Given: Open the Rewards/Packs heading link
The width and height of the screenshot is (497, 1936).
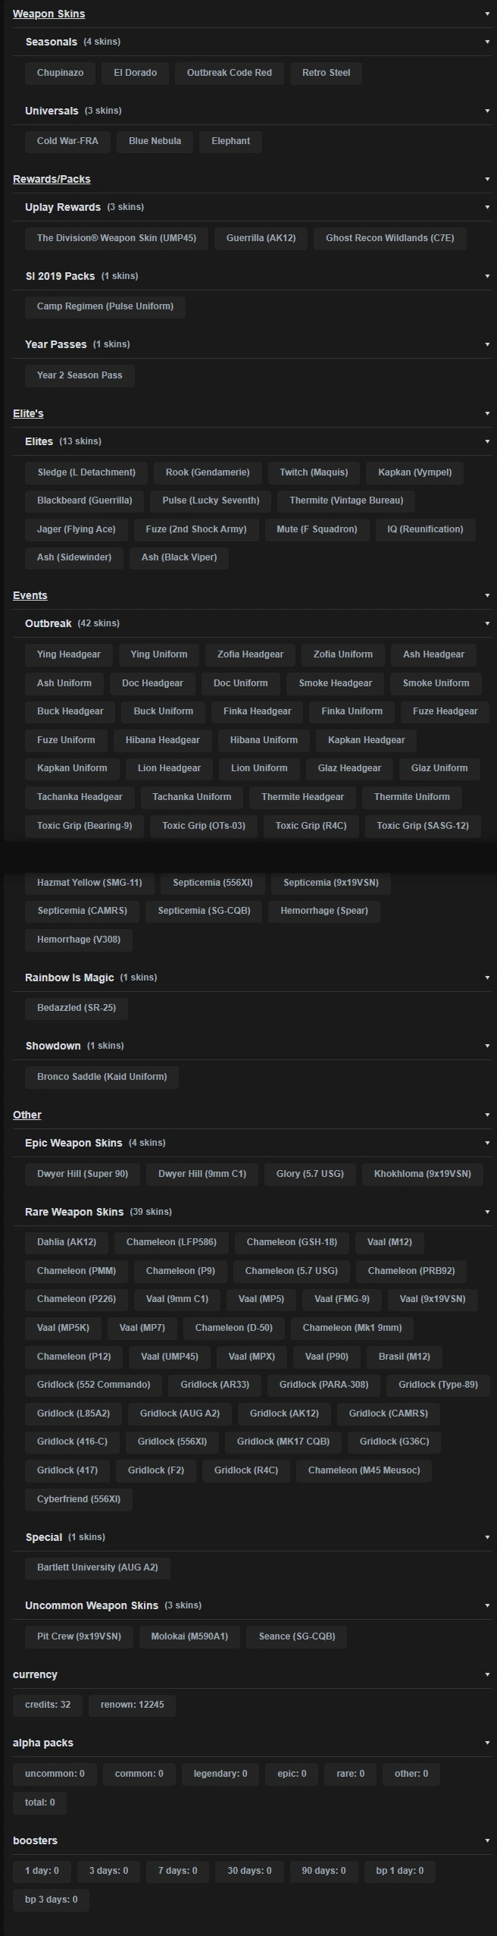Looking at the screenshot, I should click(52, 179).
